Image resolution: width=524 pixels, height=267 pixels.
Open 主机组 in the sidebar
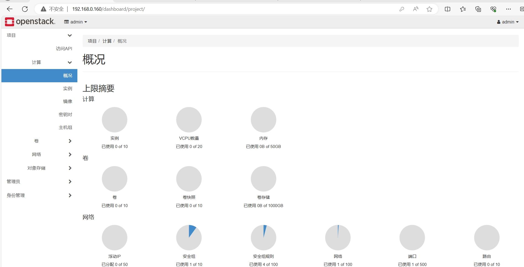coord(65,128)
